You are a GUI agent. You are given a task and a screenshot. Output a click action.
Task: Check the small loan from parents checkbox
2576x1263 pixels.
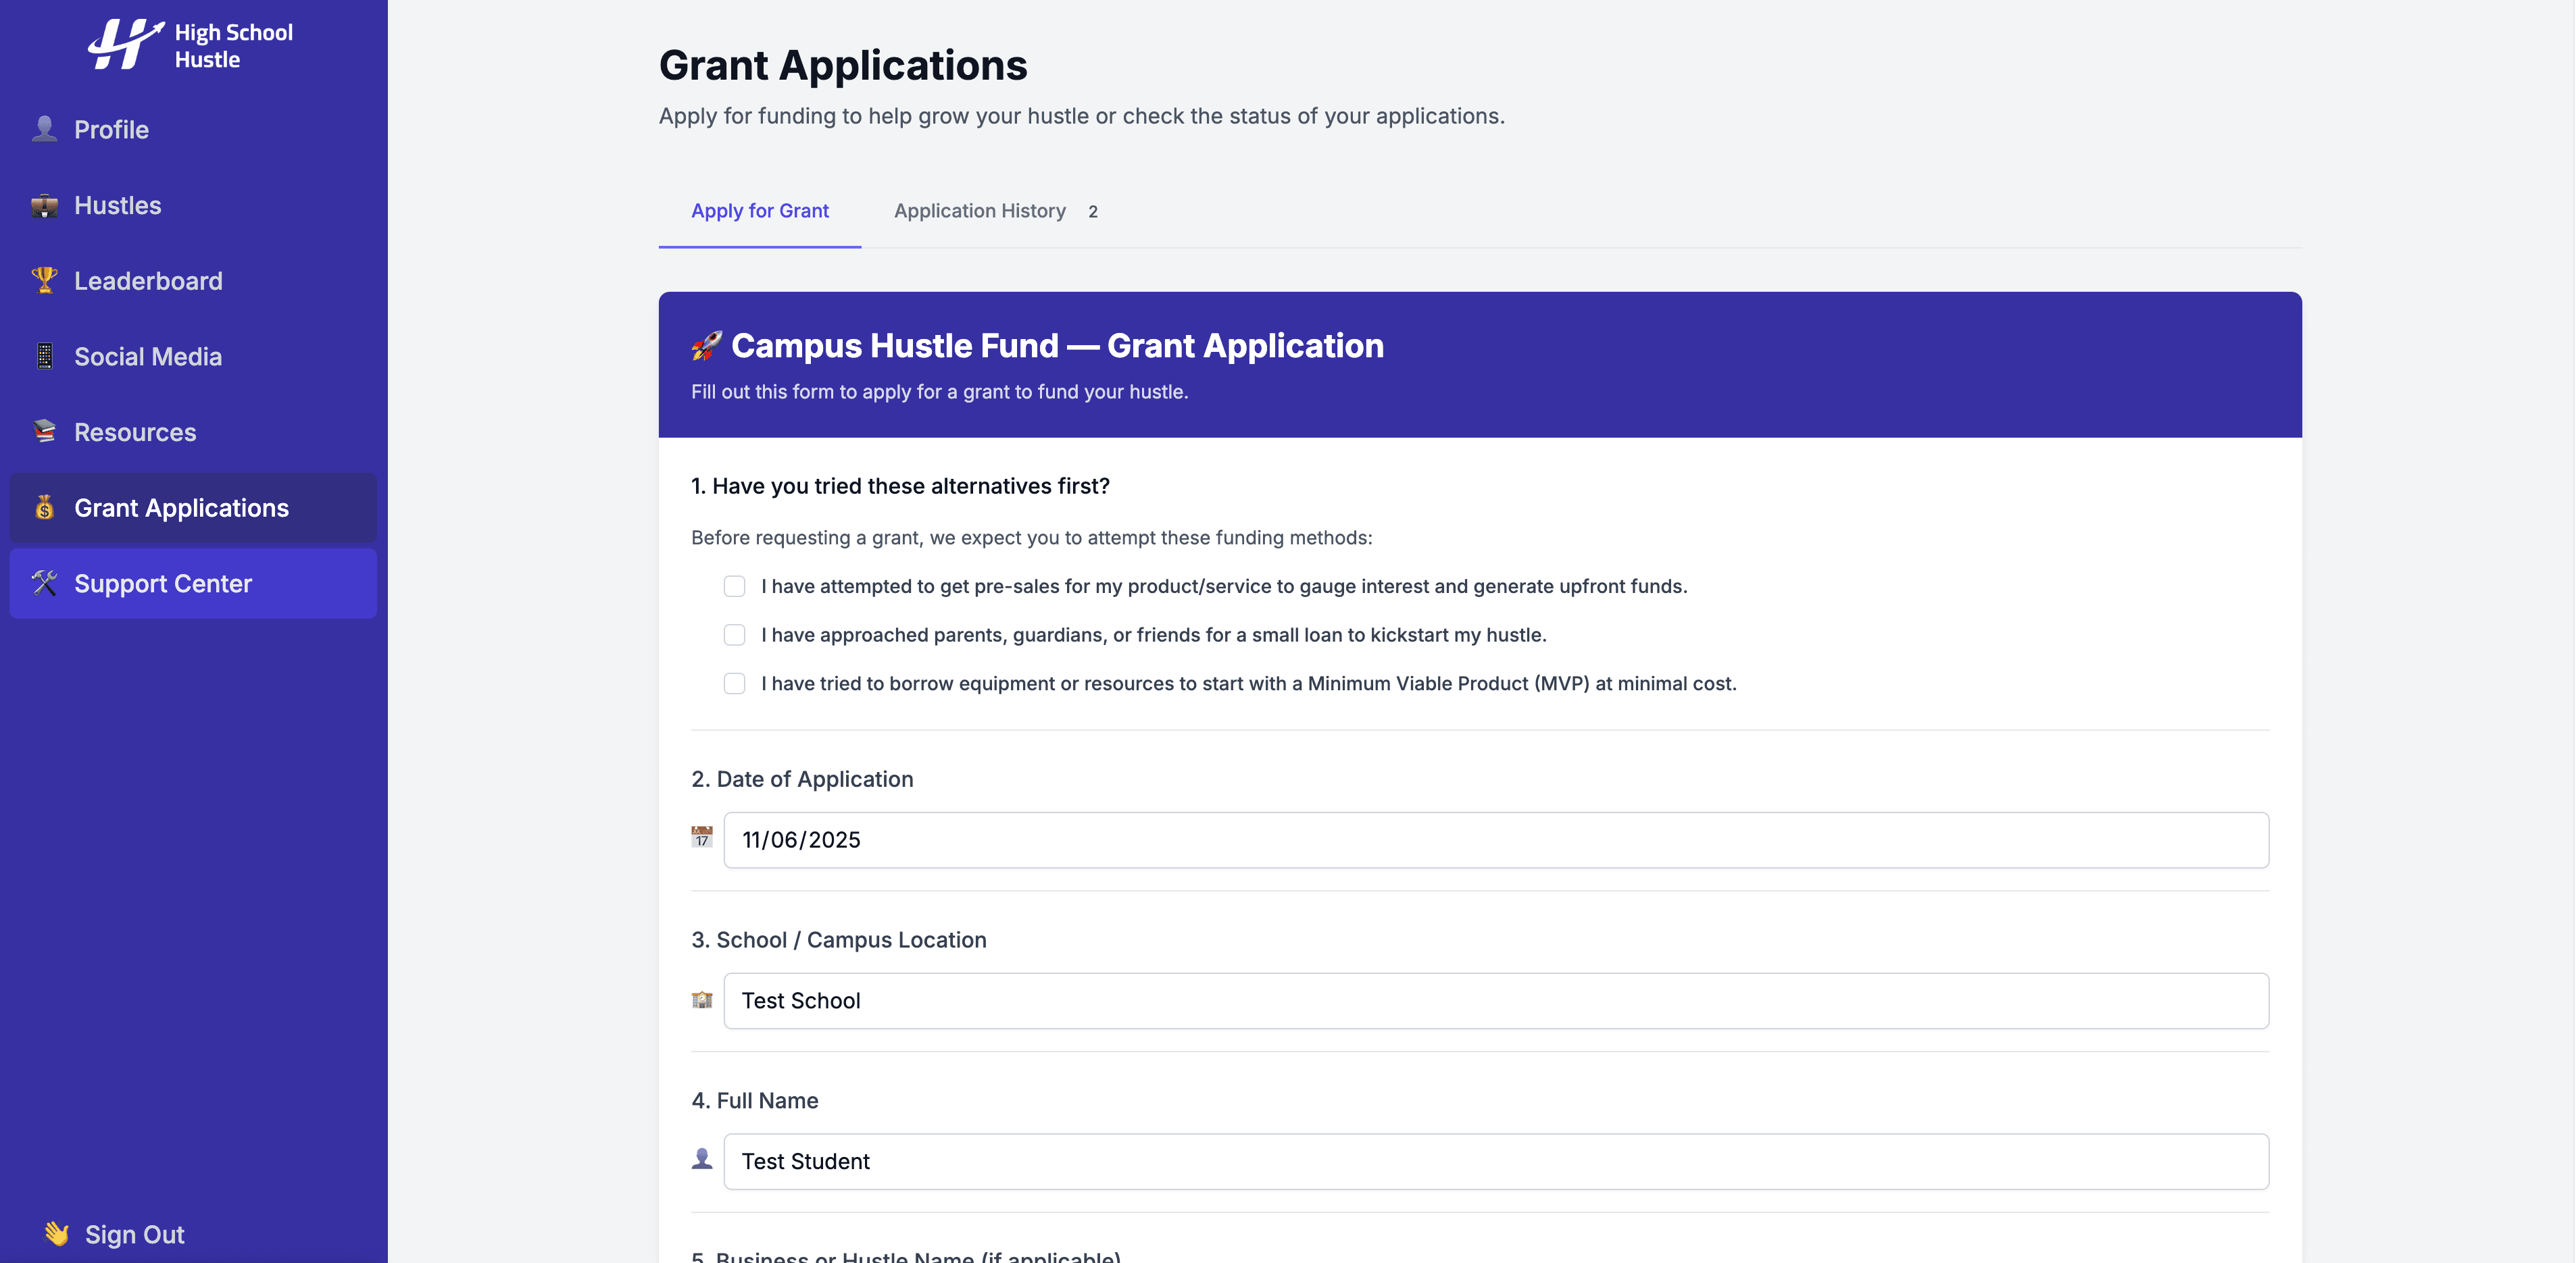(x=735, y=634)
